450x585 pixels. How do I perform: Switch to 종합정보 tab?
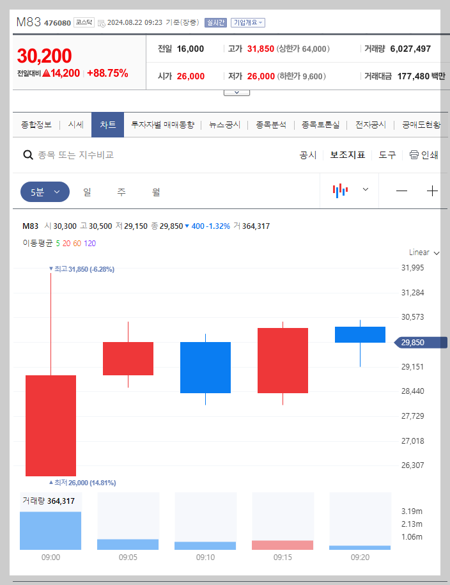(36, 125)
